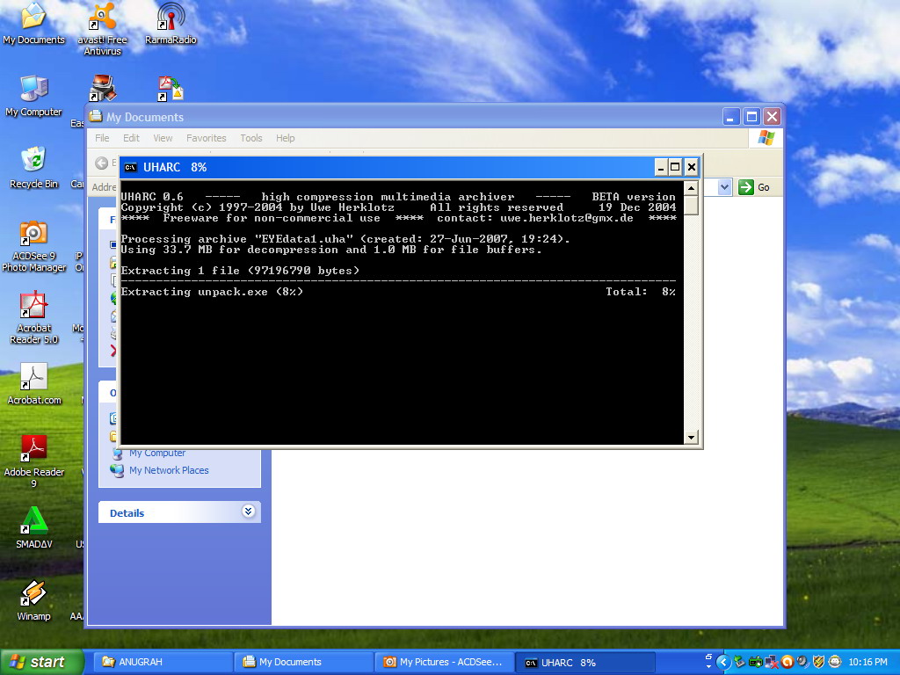Select the Acrobat Reader 5.0 shortcut

33,317
